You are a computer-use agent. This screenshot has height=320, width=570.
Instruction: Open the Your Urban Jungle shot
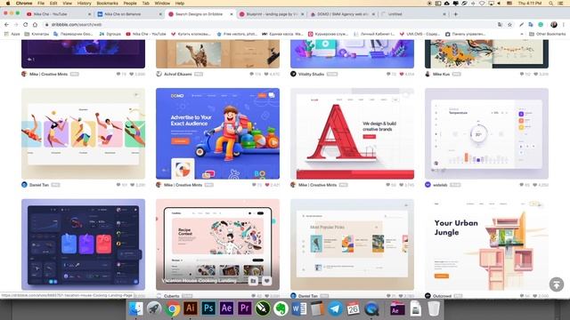pyautogui.click(x=487, y=244)
